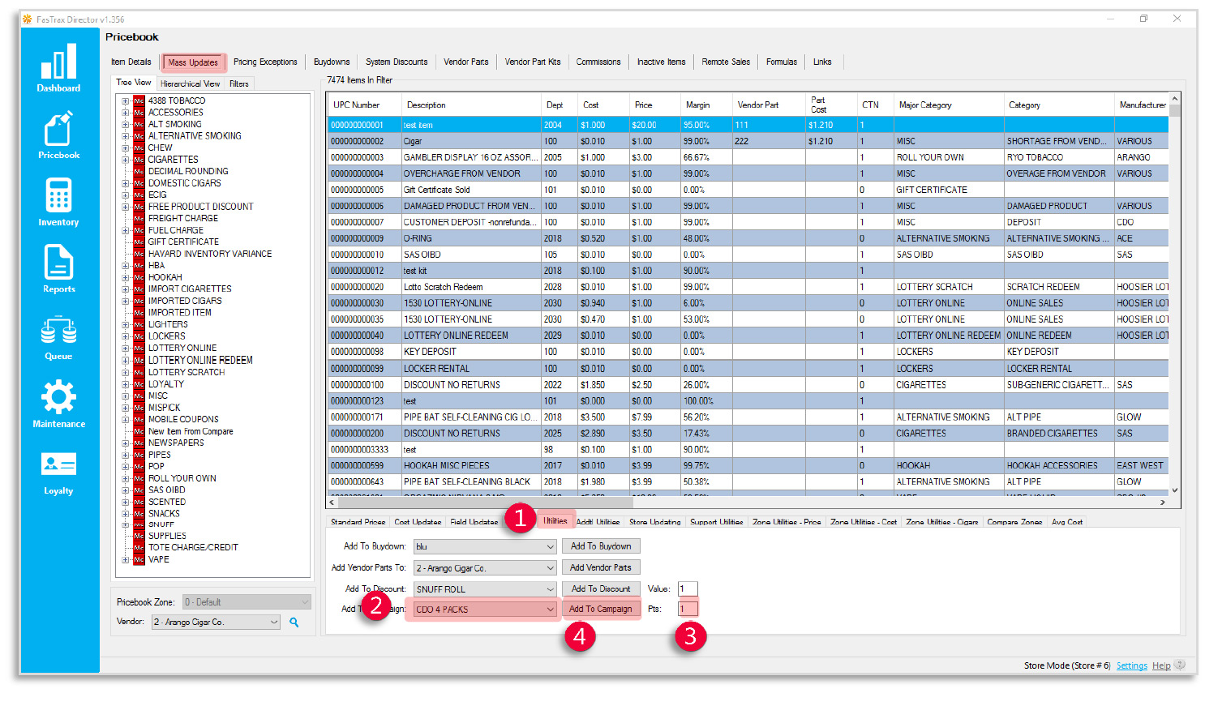Open the Buydowns tab
The image size is (1205, 706).
(x=332, y=62)
